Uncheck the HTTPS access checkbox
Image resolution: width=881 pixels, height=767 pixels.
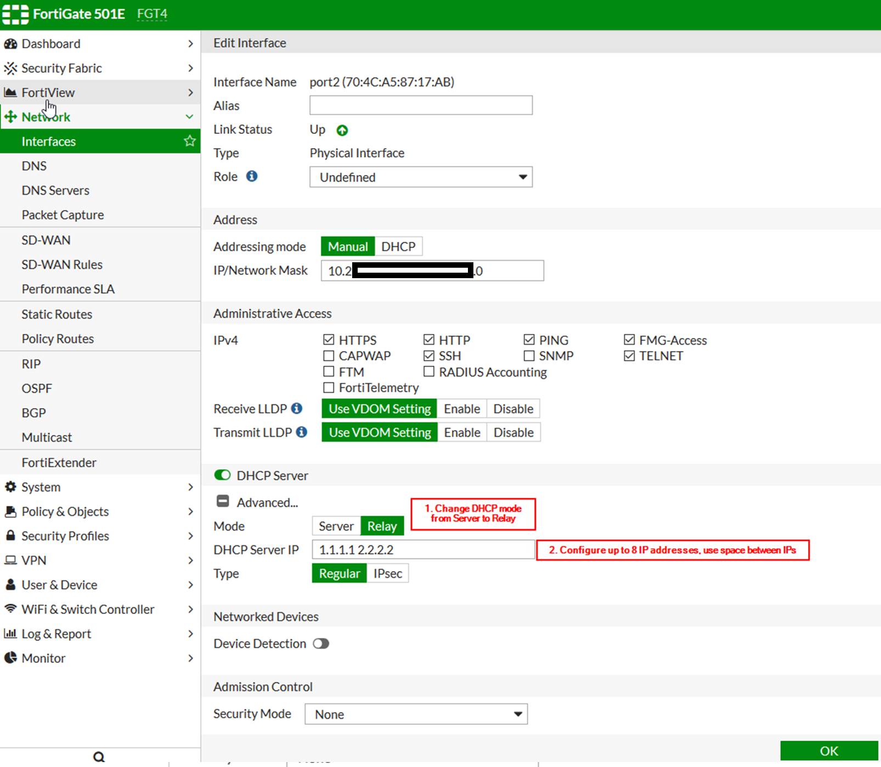(x=329, y=340)
